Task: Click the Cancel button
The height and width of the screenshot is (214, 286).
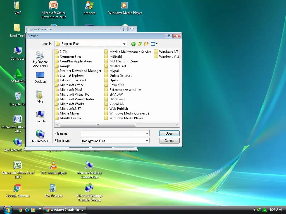Action: point(169,141)
